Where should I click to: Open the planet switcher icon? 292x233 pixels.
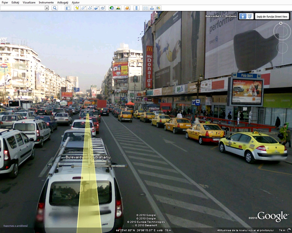pos(127,8)
